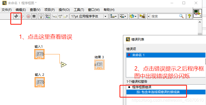This screenshot has height=105, width=206.
Task: Open the 窗口(W) menu
Action: click(94, 10)
